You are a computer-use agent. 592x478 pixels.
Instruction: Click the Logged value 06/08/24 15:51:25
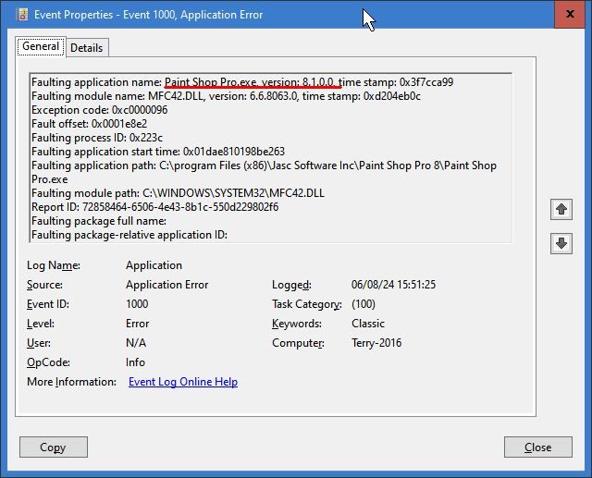(x=393, y=284)
